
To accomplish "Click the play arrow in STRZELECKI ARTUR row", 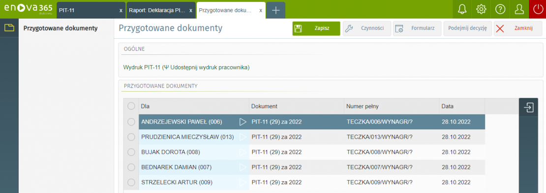I will pos(243,182).
